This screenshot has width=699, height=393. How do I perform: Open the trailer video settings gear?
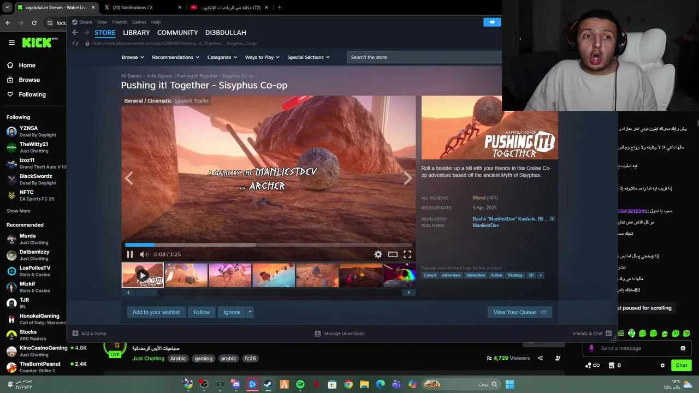[x=378, y=254]
